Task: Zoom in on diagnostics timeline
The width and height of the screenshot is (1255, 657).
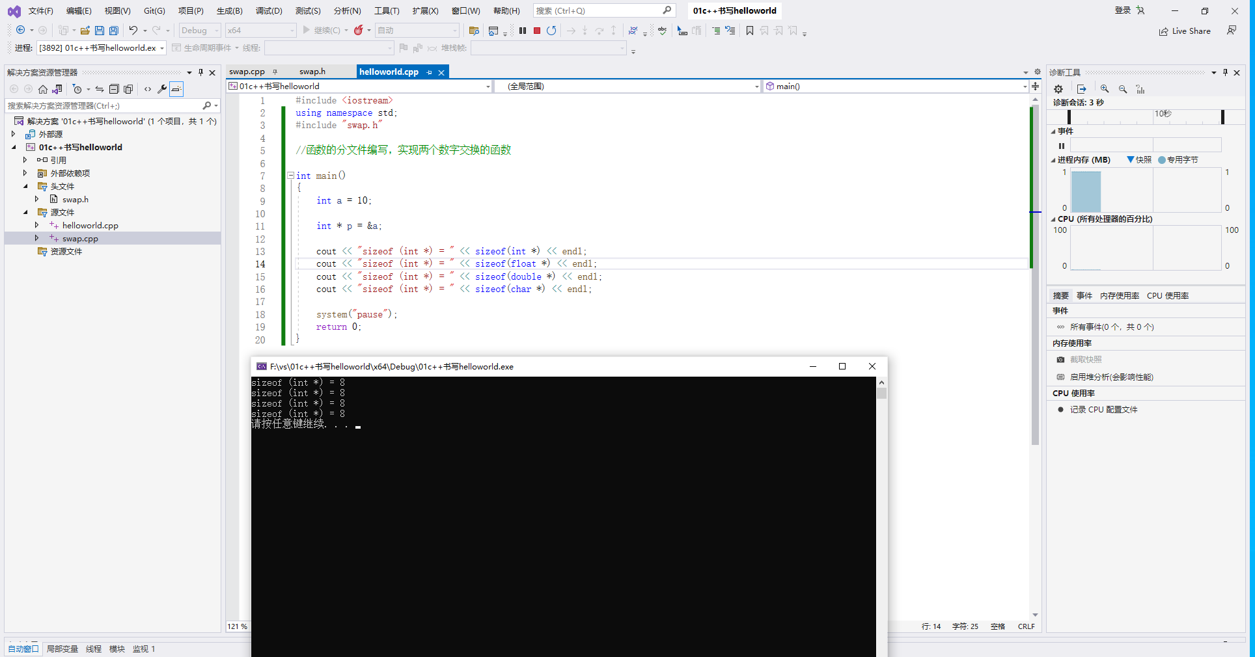Action: point(1105,89)
